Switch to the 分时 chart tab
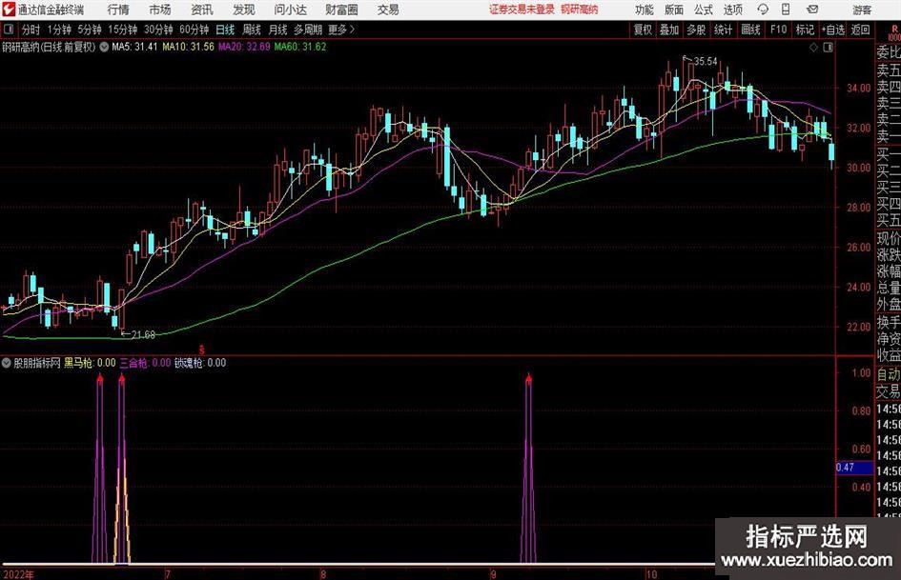Image resolution: width=901 pixels, height=580 pixels. (31, 30)
